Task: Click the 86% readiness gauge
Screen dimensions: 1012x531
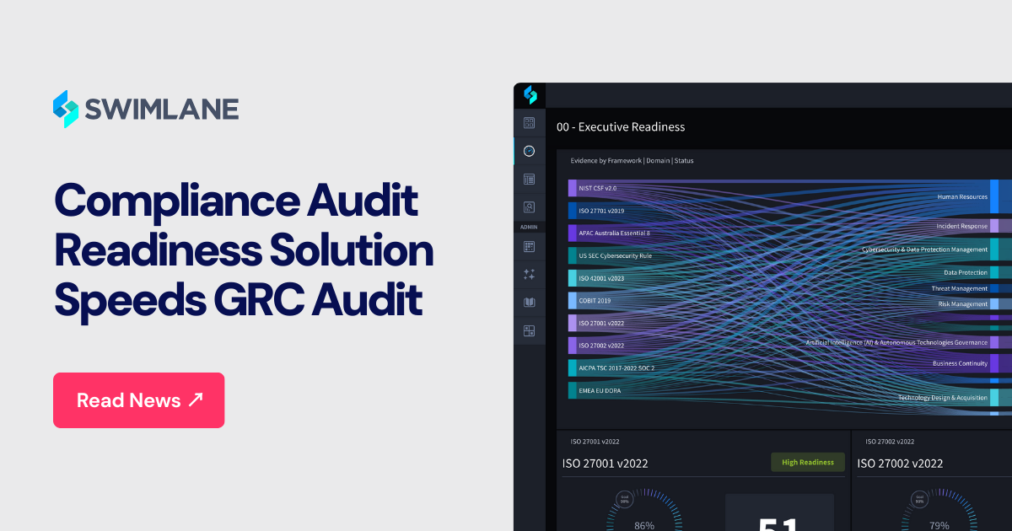Action: click(x=644, y=511)
